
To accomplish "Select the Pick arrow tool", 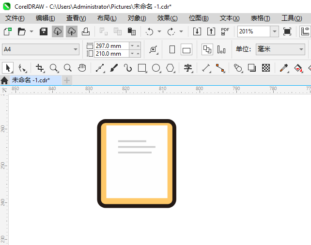I will 8,68.
